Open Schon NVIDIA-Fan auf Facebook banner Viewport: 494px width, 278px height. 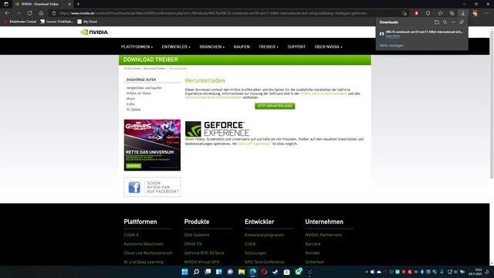(152, 187)
